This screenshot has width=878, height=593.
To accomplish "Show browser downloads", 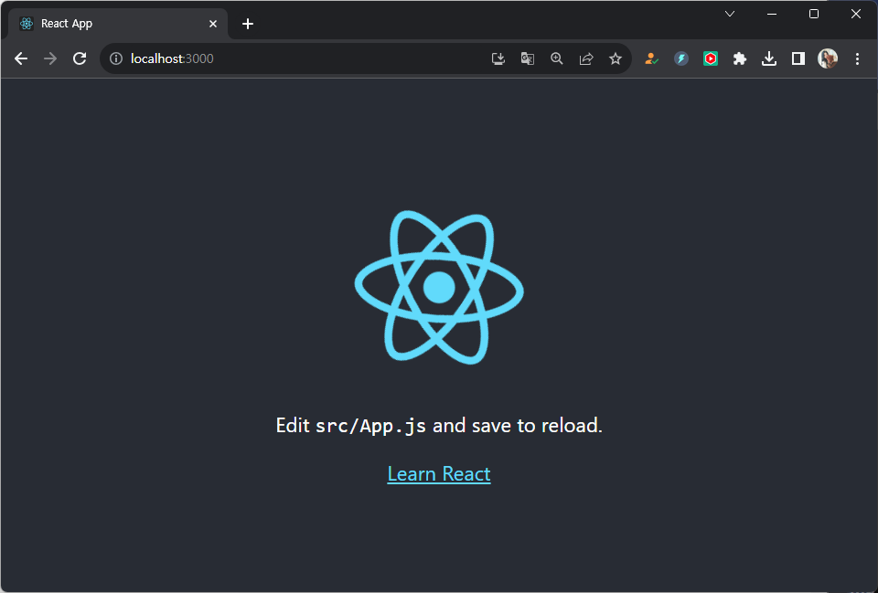I will coord(769,58).
